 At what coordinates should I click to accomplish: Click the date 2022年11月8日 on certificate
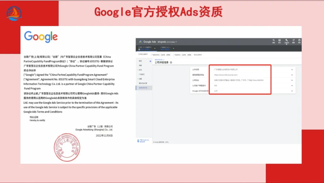tap(104, 136)
